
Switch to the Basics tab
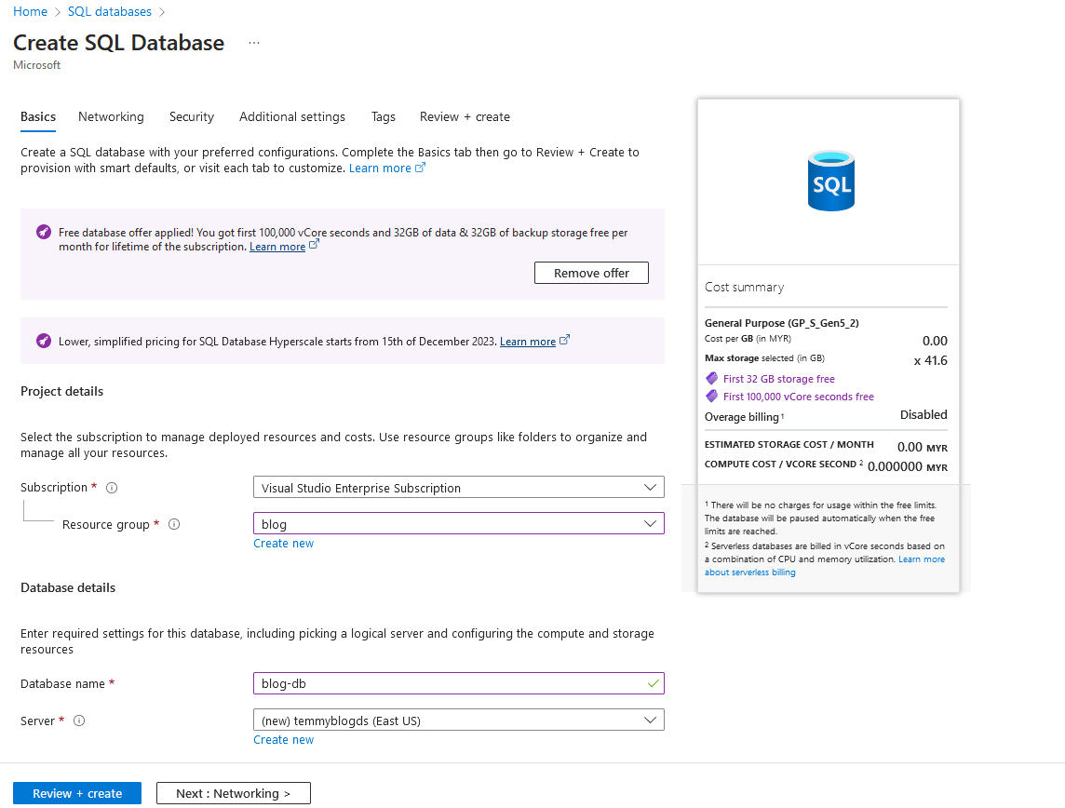point(38,116)
